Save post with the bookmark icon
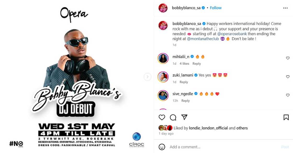 (286, 117)
